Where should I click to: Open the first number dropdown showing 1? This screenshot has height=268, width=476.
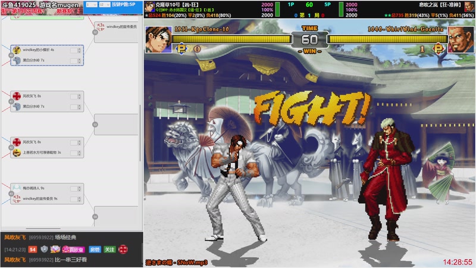[x=91, y=5]
